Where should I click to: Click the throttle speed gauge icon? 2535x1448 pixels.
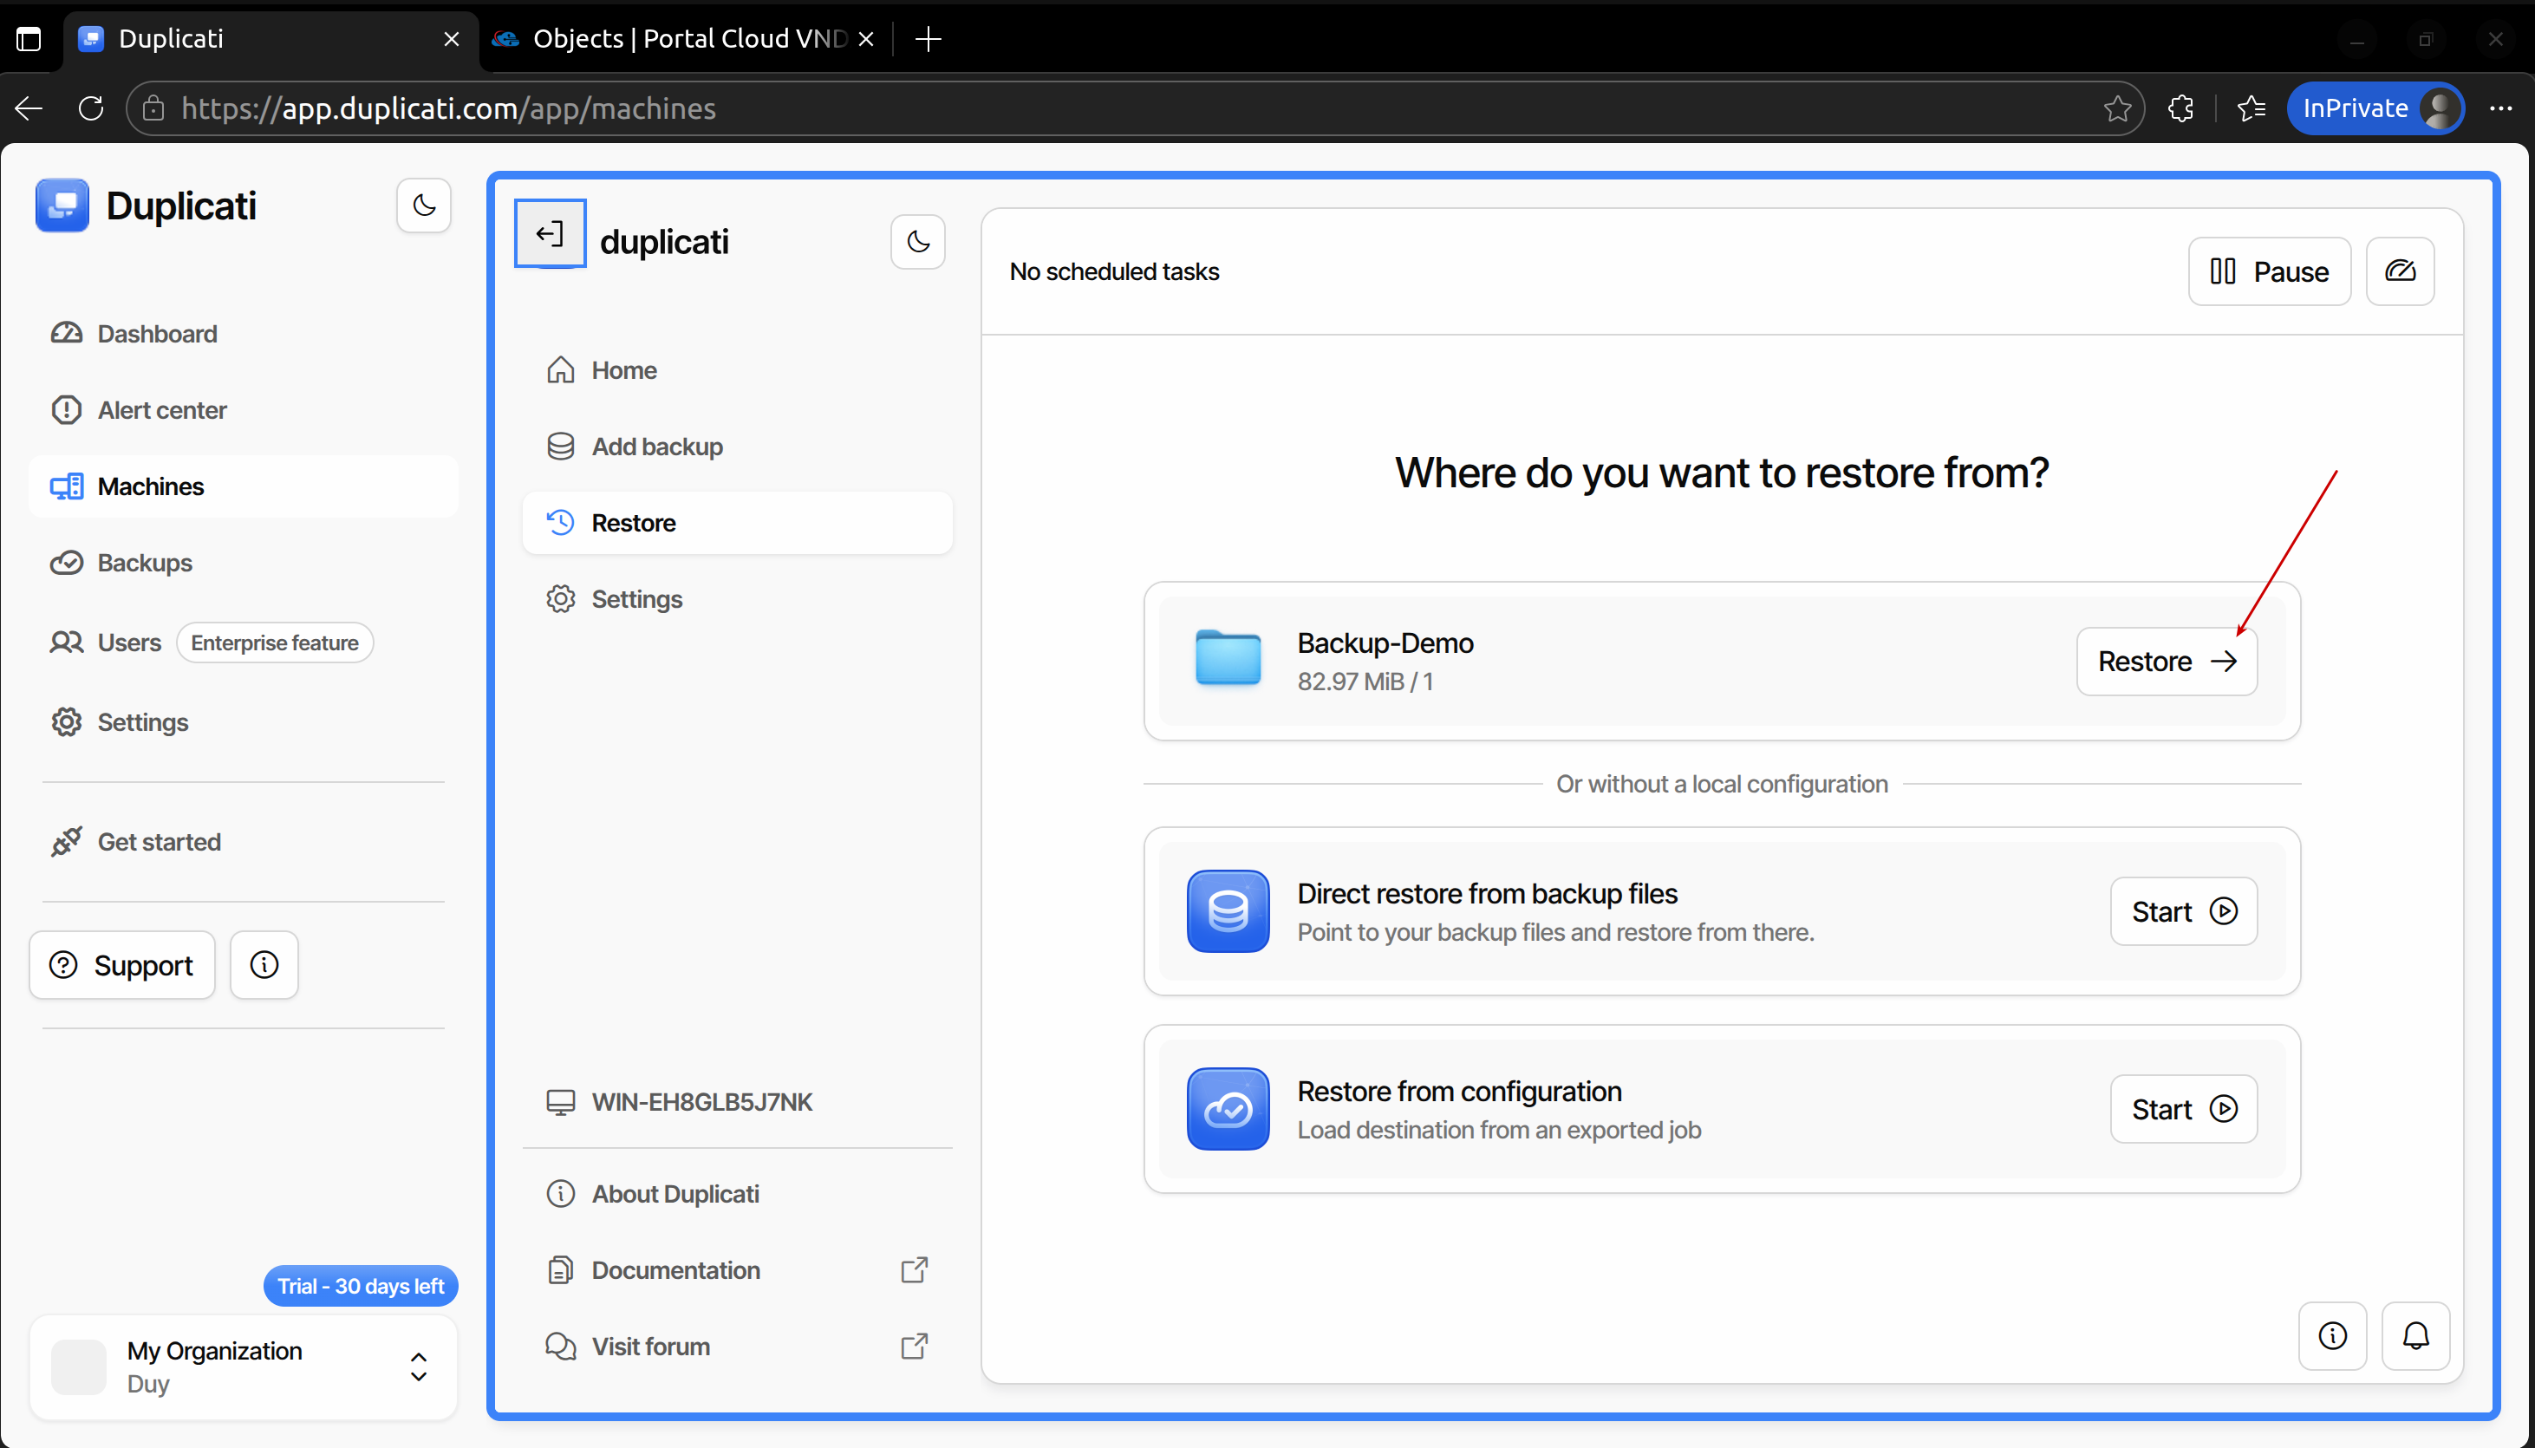coord(2400,271)
